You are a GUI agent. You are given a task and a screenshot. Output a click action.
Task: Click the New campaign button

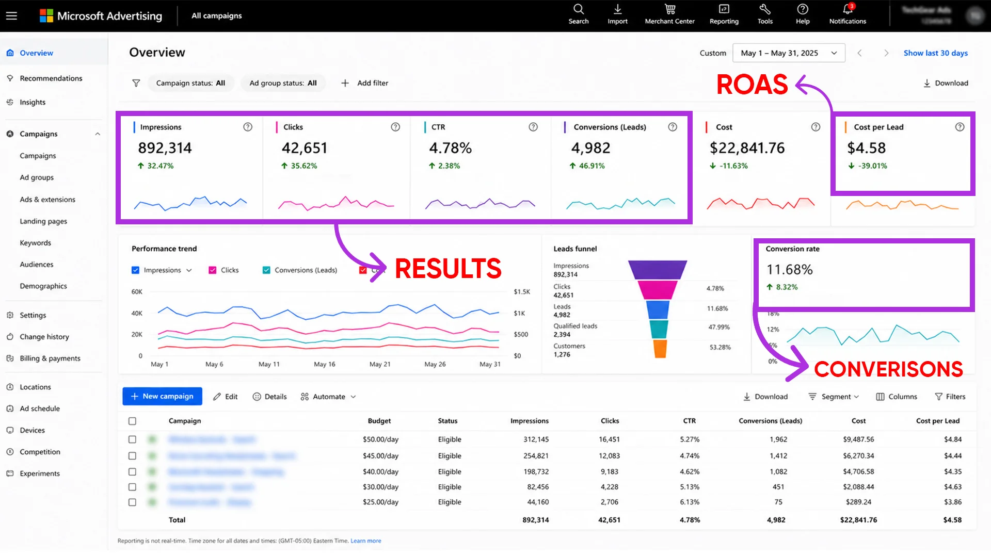(162, 396)
